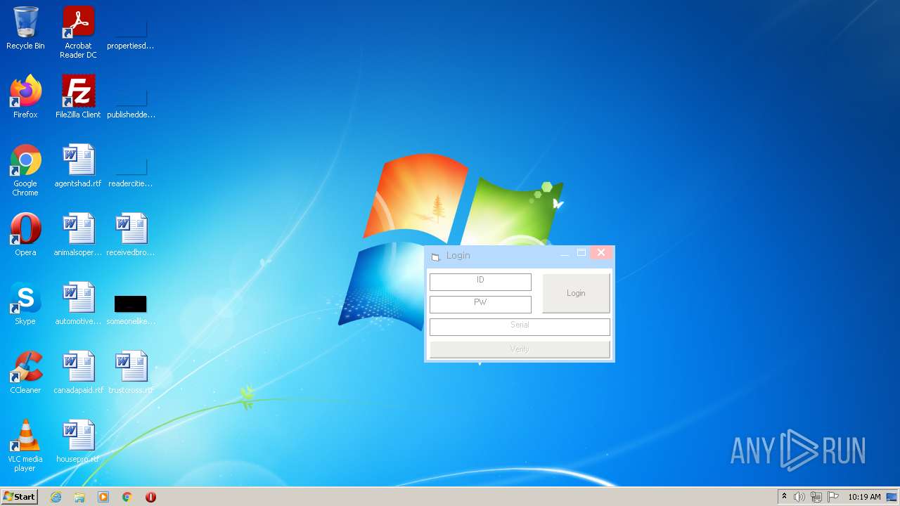Click the Login window title icon
Image resolution: width=900 pixels, height=506 pixels.
[435, 257]
